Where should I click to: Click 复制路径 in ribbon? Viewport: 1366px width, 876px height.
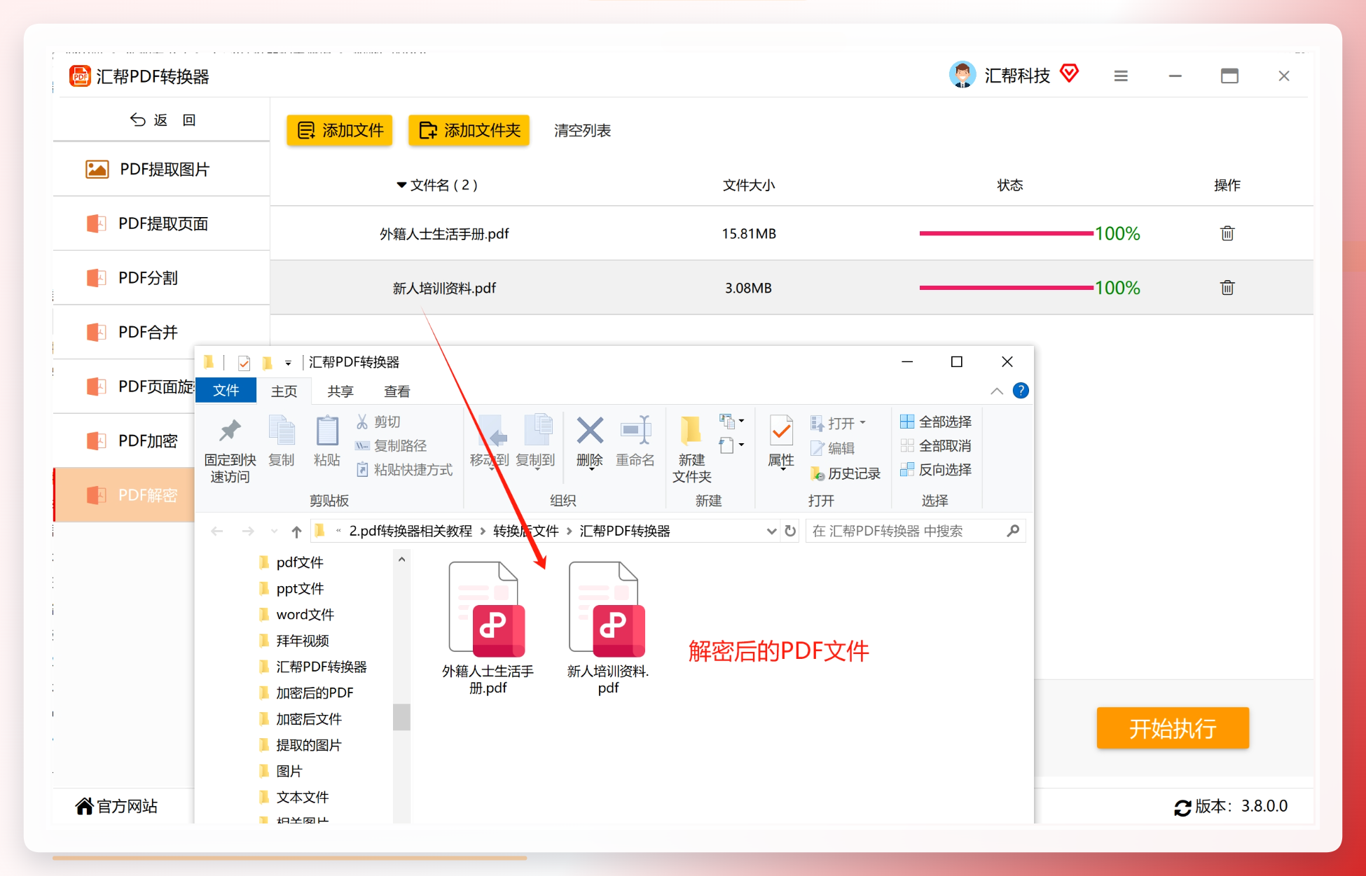(391, 445)
